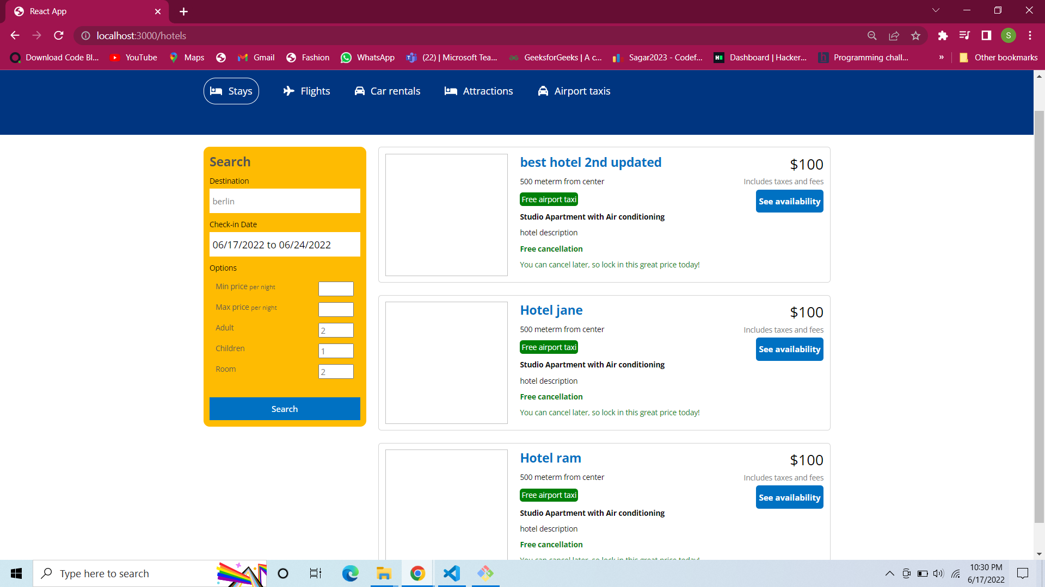Select the Stays bed icon

tap(217, 91)
